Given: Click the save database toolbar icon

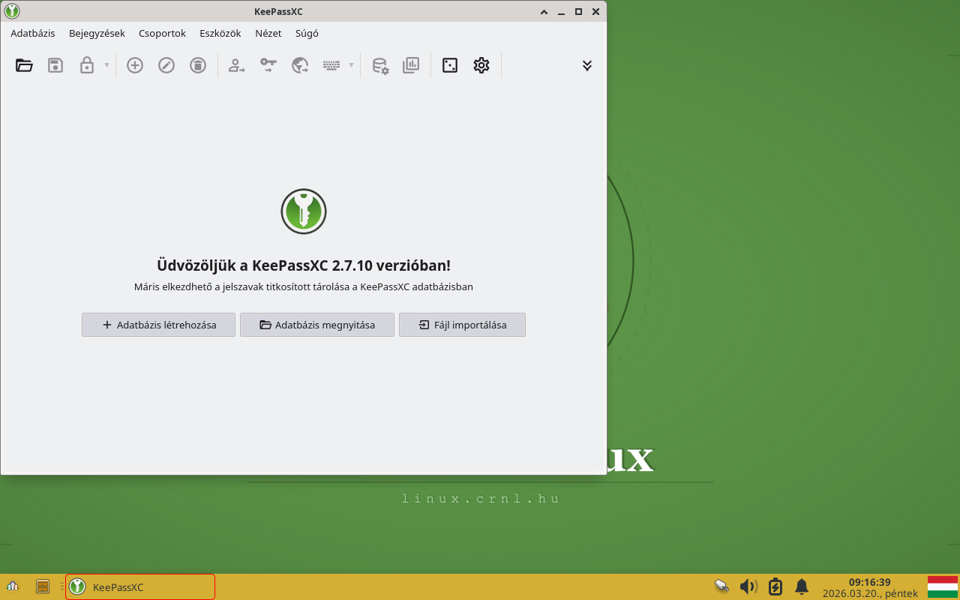Looking at the screenshot, I should pos(55,65).
